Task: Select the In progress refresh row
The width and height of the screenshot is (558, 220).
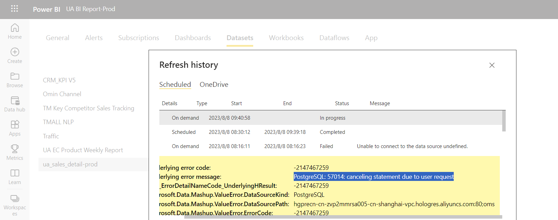Action: [x=331, y=118]
